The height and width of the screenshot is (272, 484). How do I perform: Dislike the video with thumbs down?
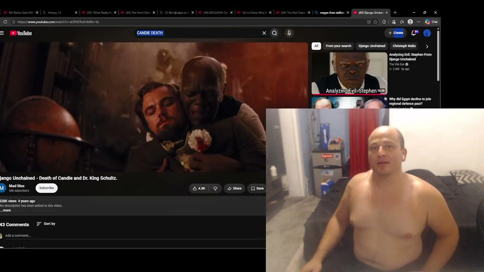tap(216, 189)
